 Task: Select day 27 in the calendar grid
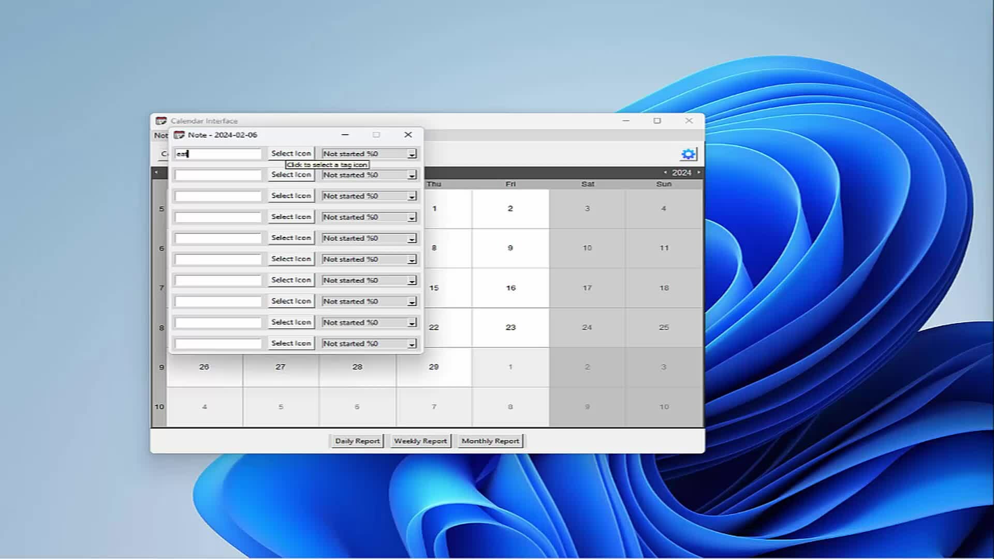pyautogui.click(x=280, y=367)
